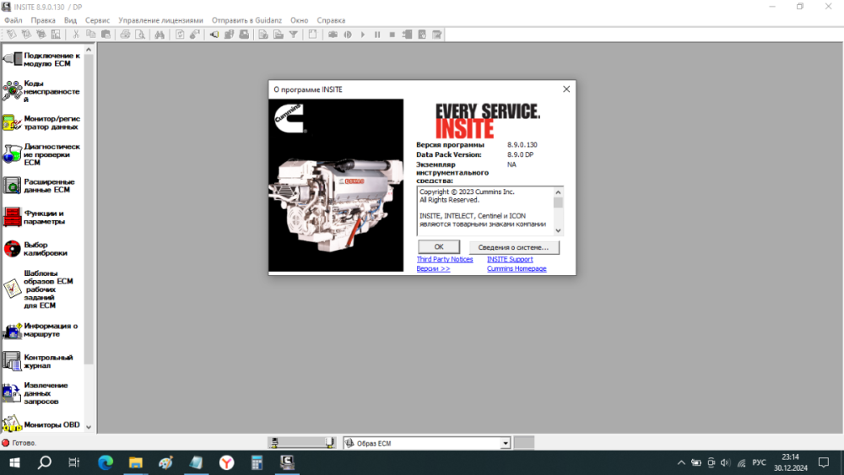This screenshot has height=475, width=844.
Task: Click the copyright box scroll up arrow
Action: coord(558,192)
